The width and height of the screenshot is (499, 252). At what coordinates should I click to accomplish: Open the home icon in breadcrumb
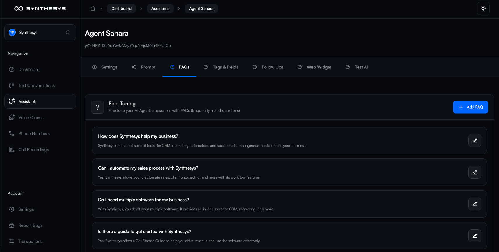click(93, 8)
